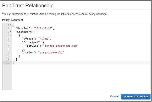This screenshot has width=152, height=102.
Task: Click the "Statement" key in editor
Action: (24, 32)
